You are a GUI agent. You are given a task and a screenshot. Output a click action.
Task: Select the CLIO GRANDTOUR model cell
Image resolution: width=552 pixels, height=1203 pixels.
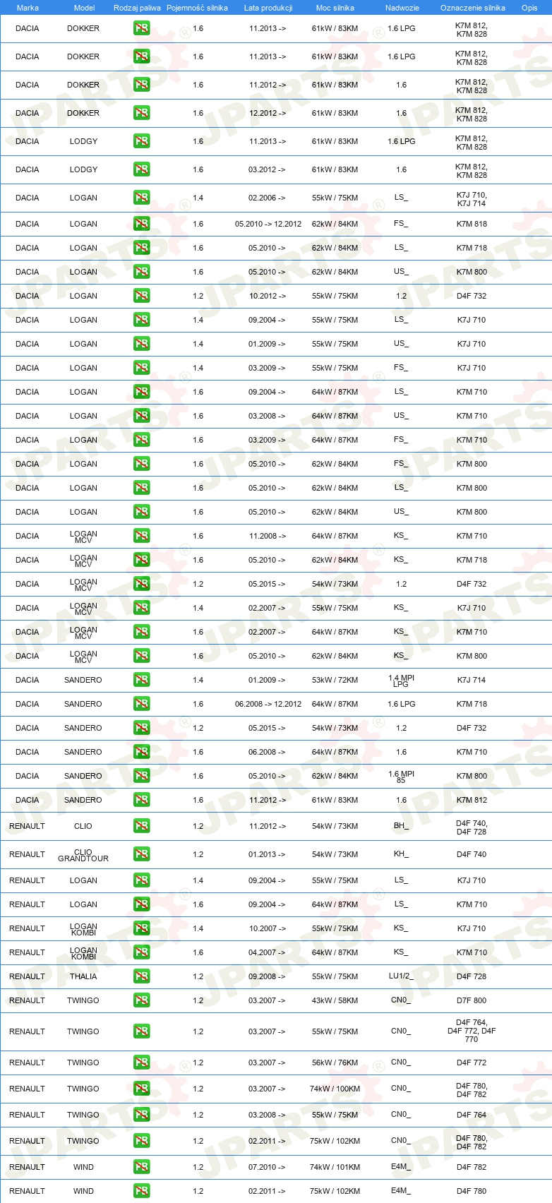click(83, 855)
